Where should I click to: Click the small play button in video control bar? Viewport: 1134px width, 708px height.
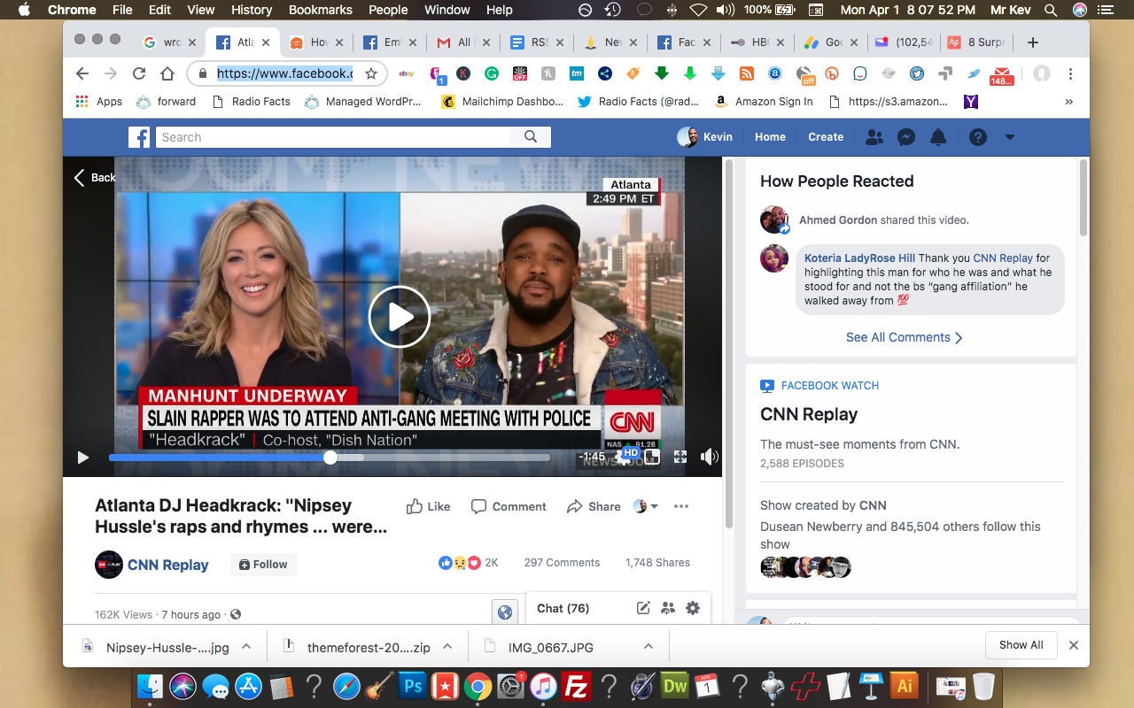pos(83,458)
